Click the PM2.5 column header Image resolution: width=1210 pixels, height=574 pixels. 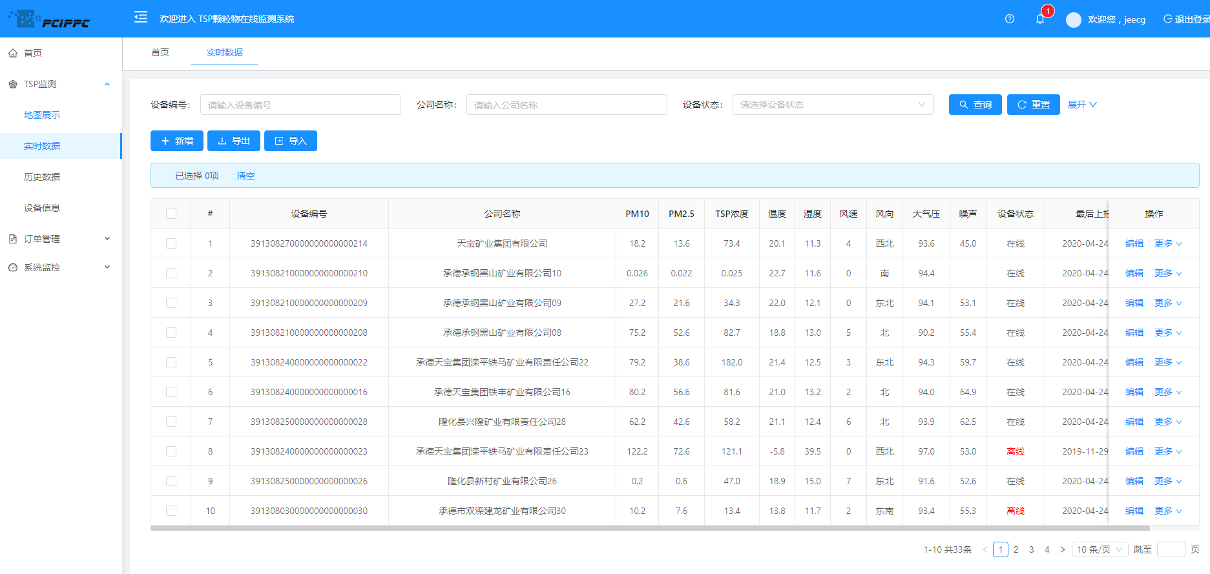coord(682,214)
